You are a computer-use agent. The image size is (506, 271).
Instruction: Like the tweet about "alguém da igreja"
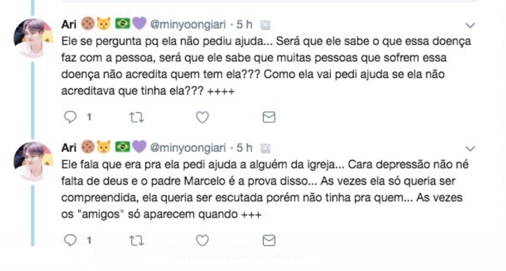[202, 240]
